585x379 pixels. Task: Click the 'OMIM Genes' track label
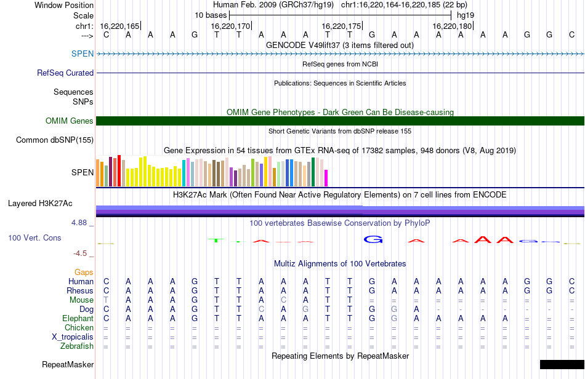(x=70, y=121)
